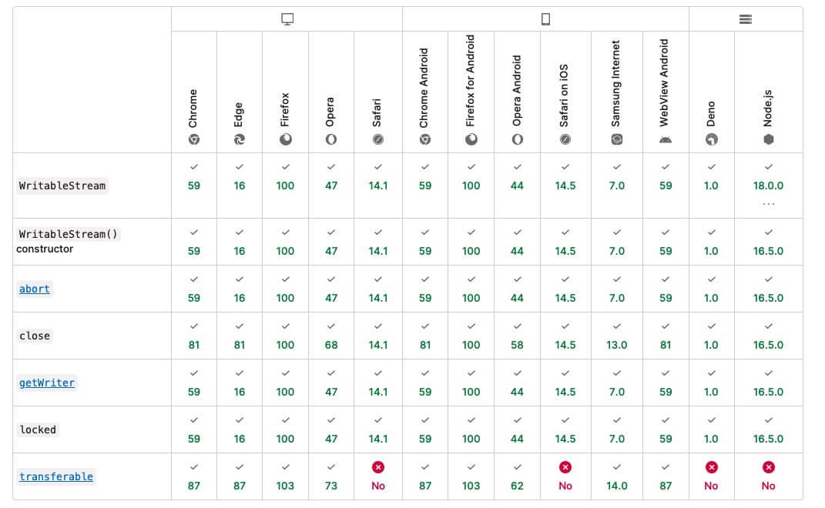Click the desktop platform icon in header

tap(287, 19)
